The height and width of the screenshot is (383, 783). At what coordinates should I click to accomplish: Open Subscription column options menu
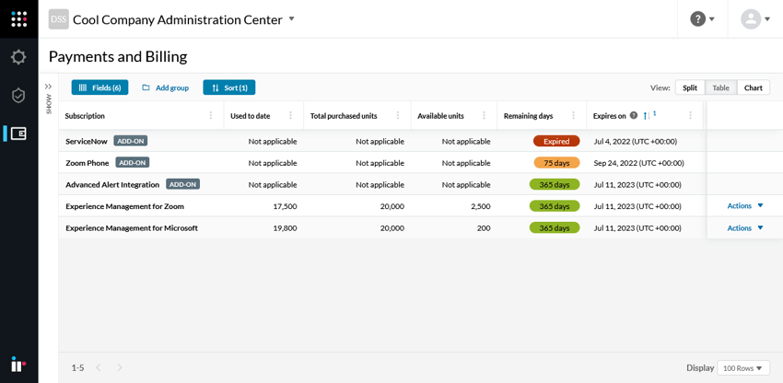pyautogui.click(x=211, y=116)
